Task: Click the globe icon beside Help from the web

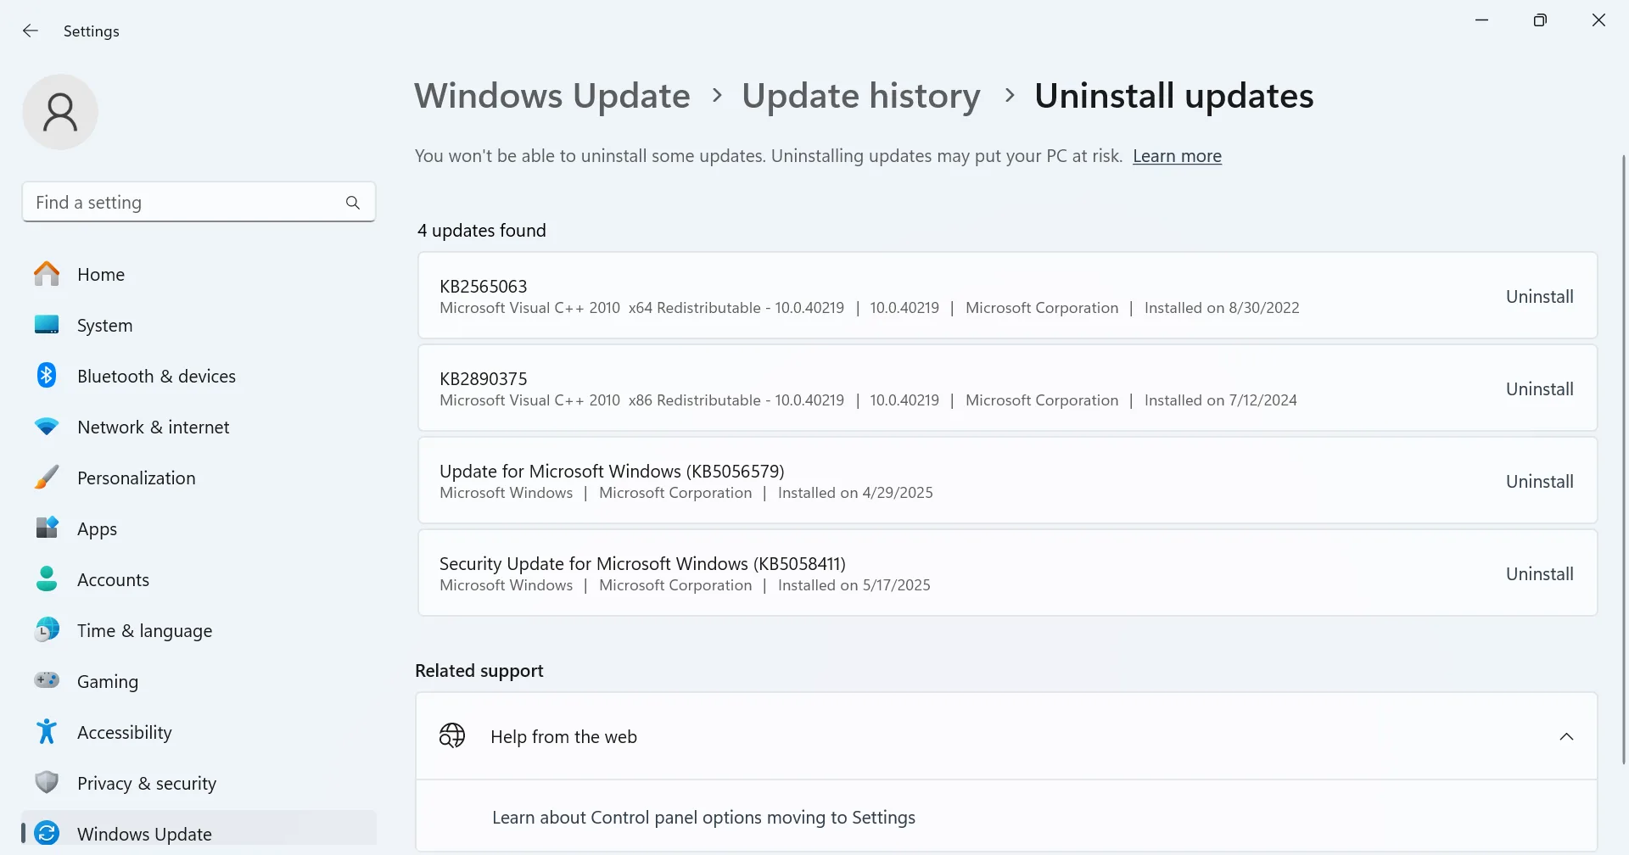Action: tap(452, 735)
